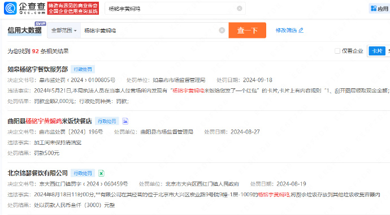Click the edit pencil beside 修改筛选
This screenshot has width=390, height=215.
click(x=301, y=30)
